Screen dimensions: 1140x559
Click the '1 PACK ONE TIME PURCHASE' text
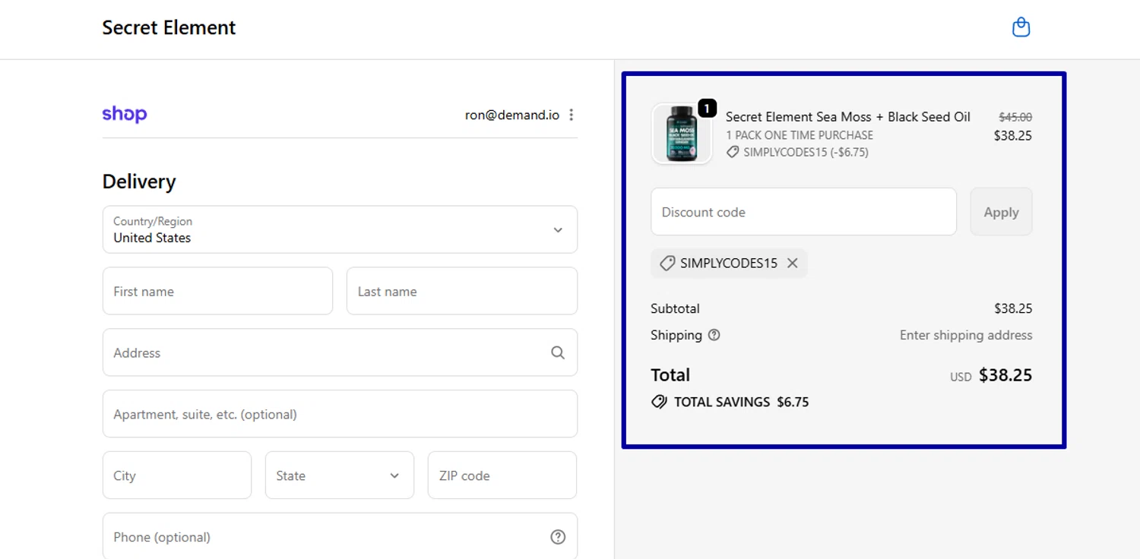pos(800,135)
